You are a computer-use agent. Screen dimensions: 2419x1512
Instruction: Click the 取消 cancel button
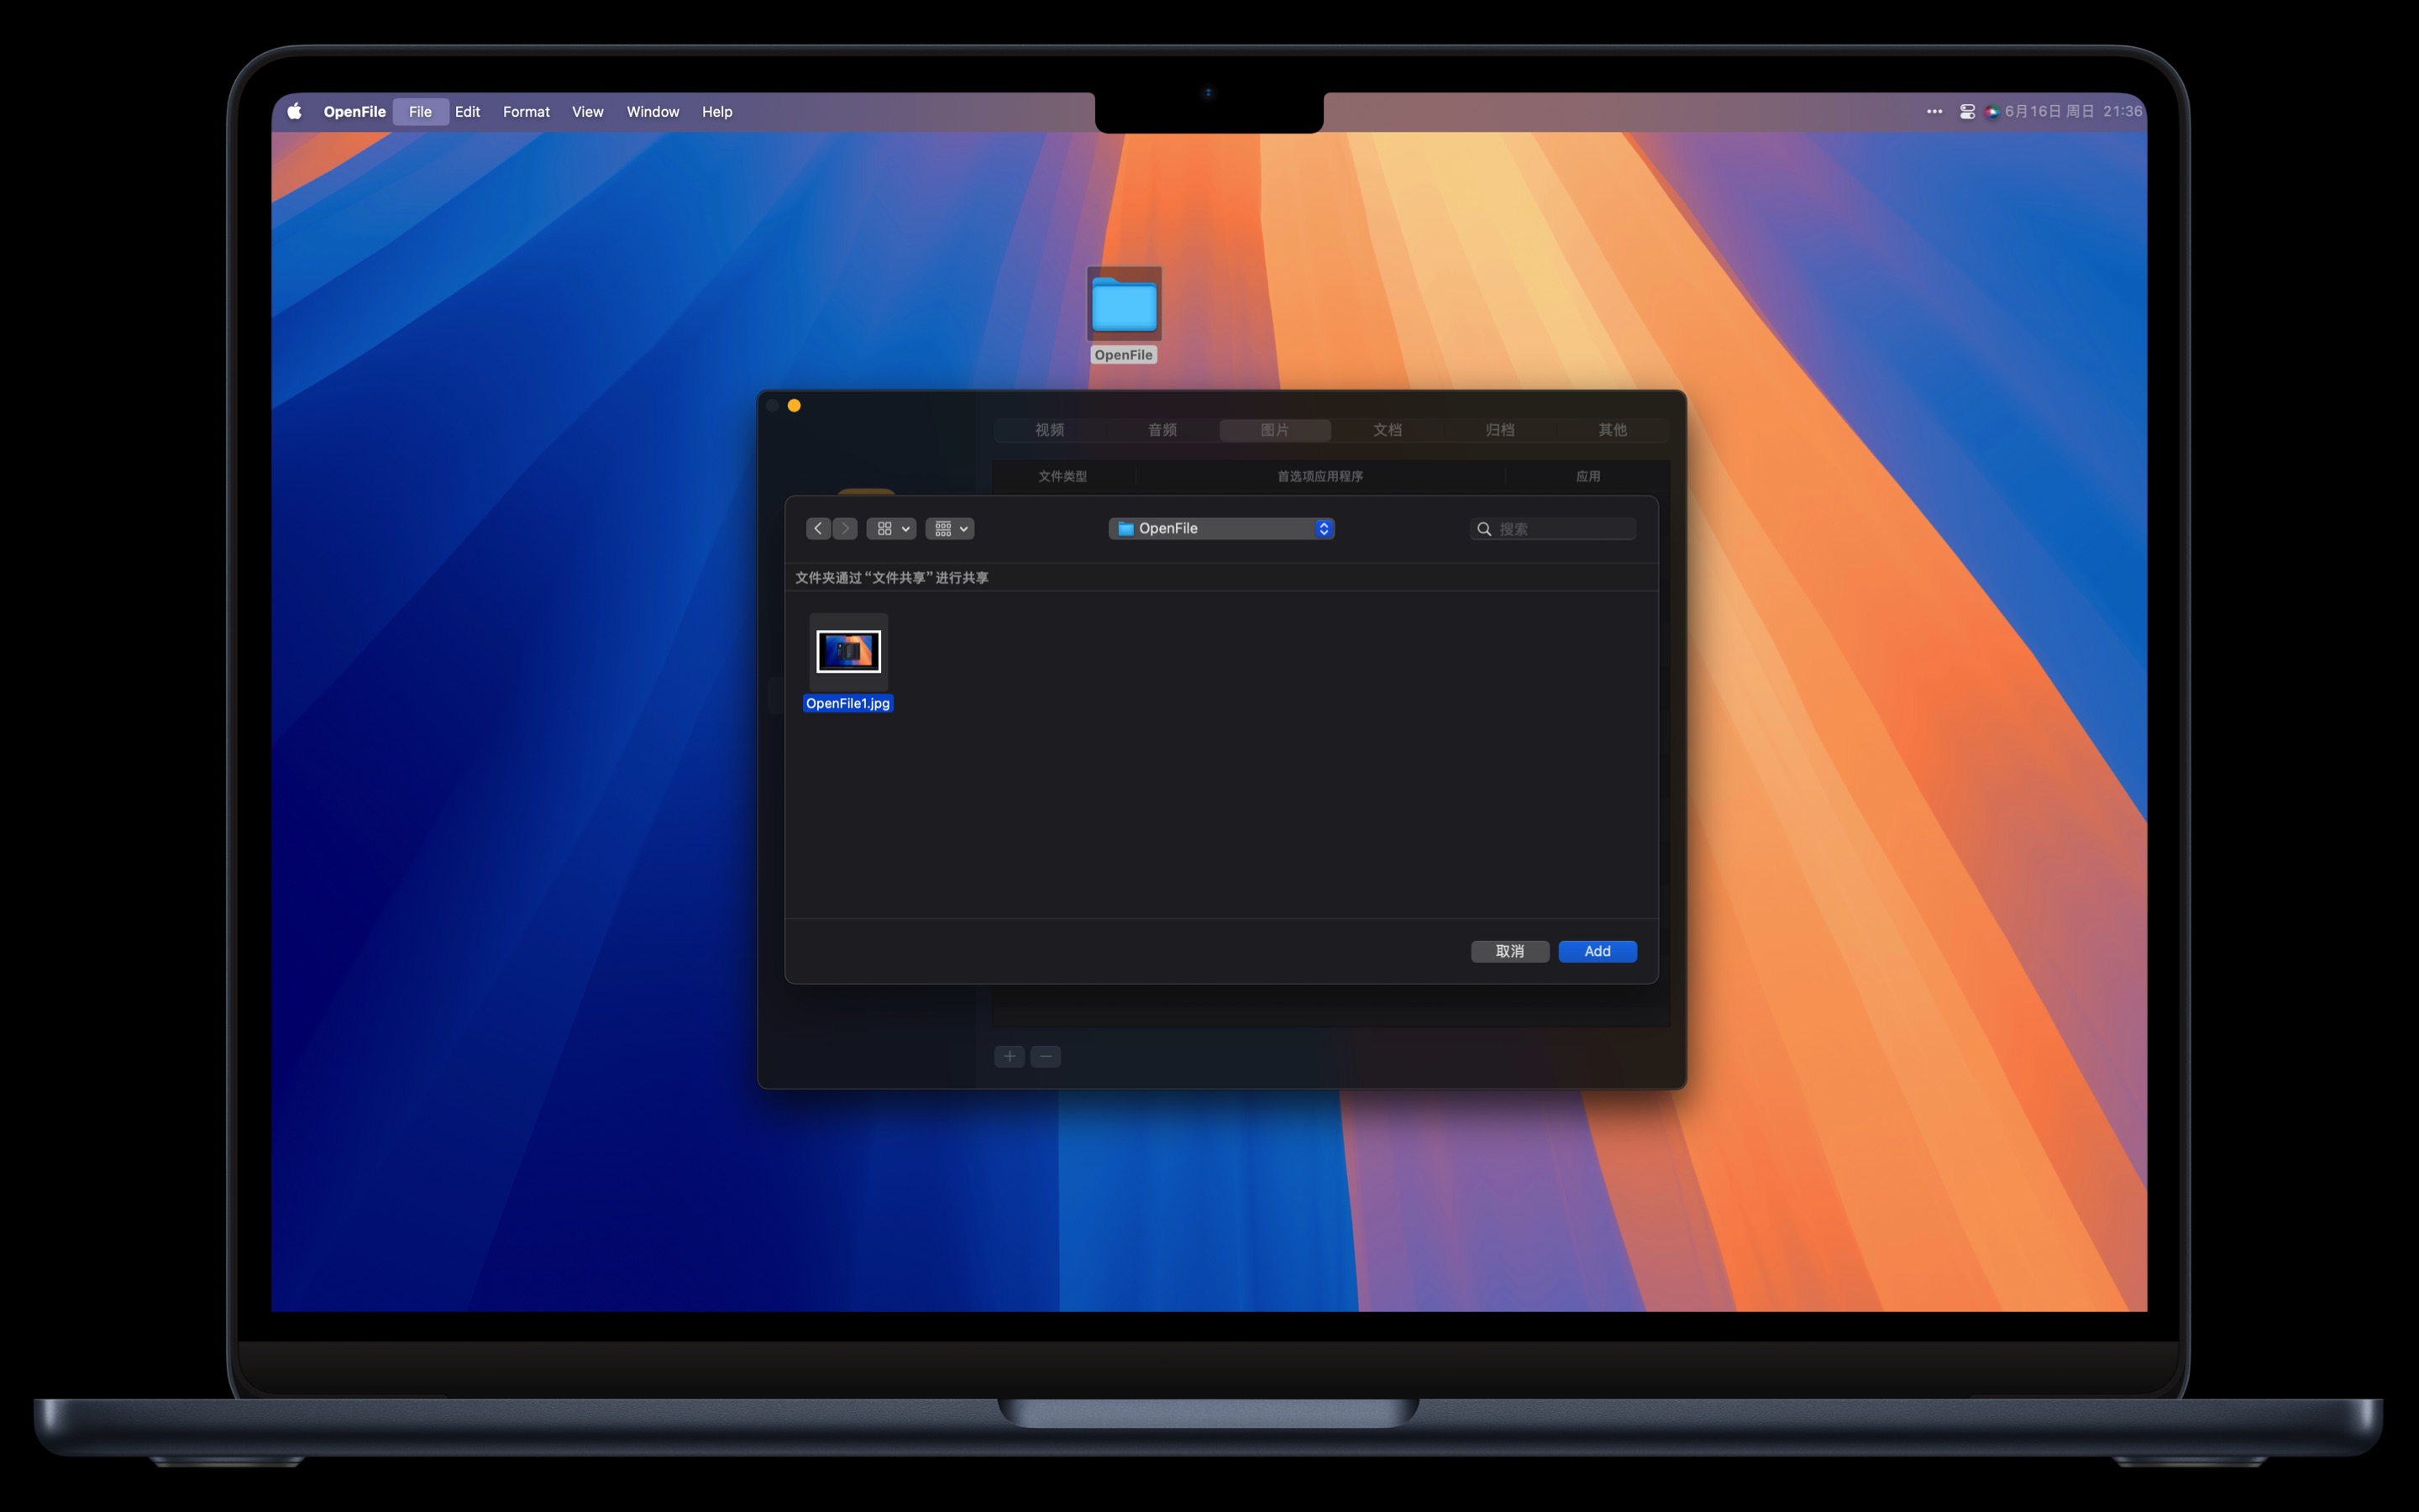(1509, 951)
